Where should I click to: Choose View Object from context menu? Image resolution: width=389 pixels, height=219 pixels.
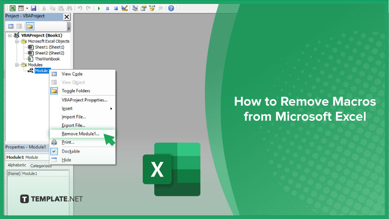pyautogui.click(x=83, y=82)
